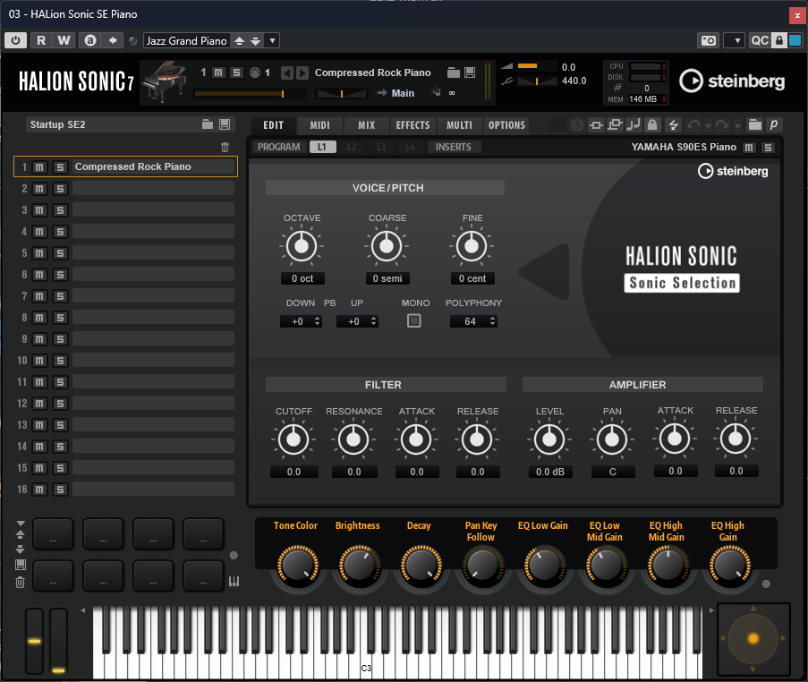The image size is (808, 682).
Task: Click pitch bend UP stepper arrows
Action: point(374,321)
